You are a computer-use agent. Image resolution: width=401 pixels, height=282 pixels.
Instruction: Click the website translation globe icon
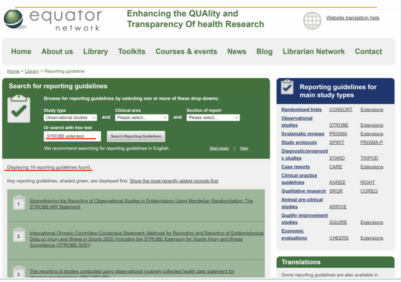click(x=312, y=20)
